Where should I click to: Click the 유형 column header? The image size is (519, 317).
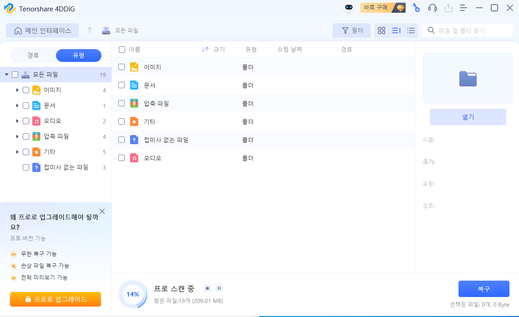click(x=251, y=49)
